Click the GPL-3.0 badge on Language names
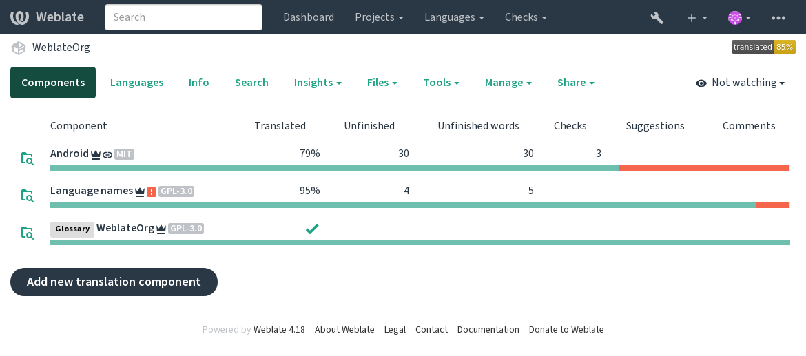806x356 pixels. [176, 191]
